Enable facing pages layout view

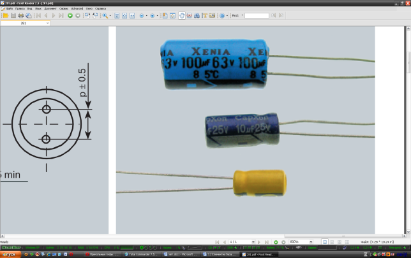tap(340, 242)
